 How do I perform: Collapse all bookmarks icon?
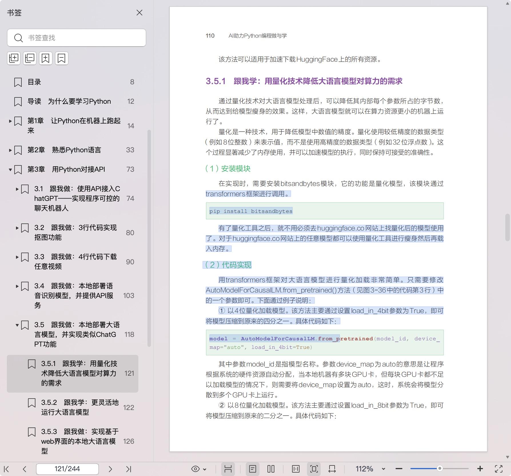pyautogui.click(x=30, y=58)
